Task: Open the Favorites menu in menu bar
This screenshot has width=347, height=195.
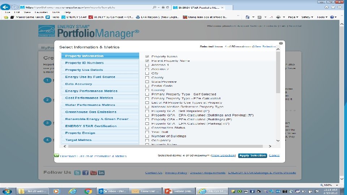Action: [41, 12]
